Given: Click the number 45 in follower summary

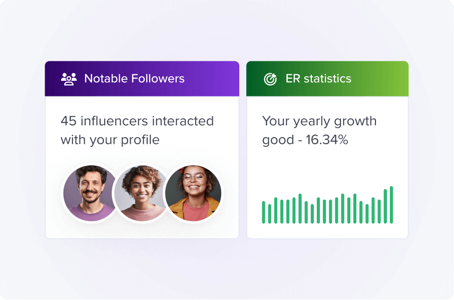Looking at the screenshot, I should pyautogui.click(x=69, y=121).
